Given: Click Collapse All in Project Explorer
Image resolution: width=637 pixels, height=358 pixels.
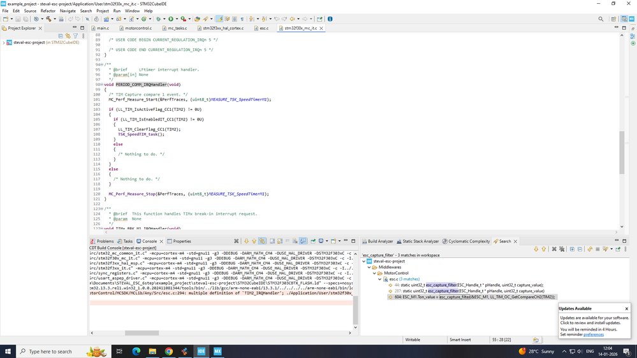Looking at the screenshot, I should click(x=61, y=36).
